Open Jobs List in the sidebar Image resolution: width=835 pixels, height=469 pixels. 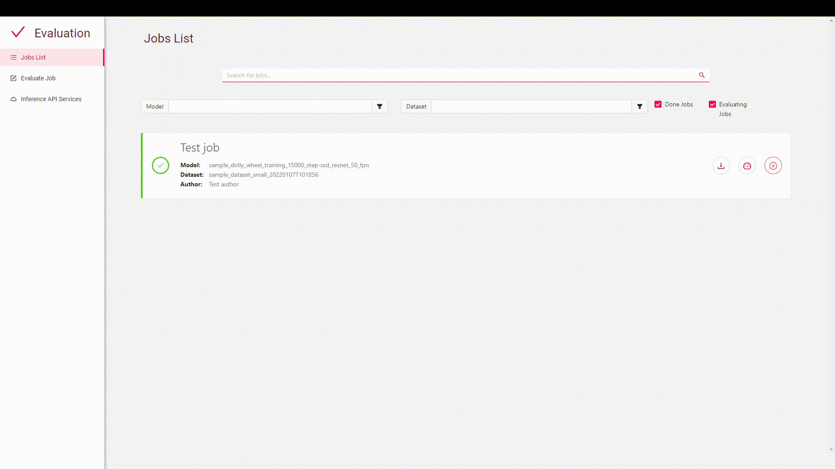pyautogui.click(x=33, y=57)
